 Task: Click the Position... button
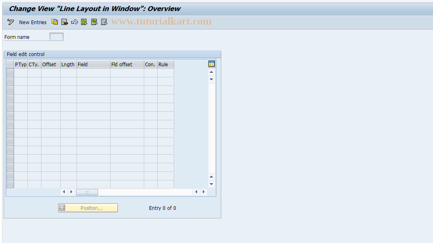coord(88,208)
